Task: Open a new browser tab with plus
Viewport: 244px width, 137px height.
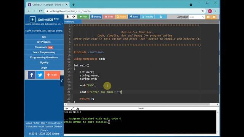Action: [73, 5]
